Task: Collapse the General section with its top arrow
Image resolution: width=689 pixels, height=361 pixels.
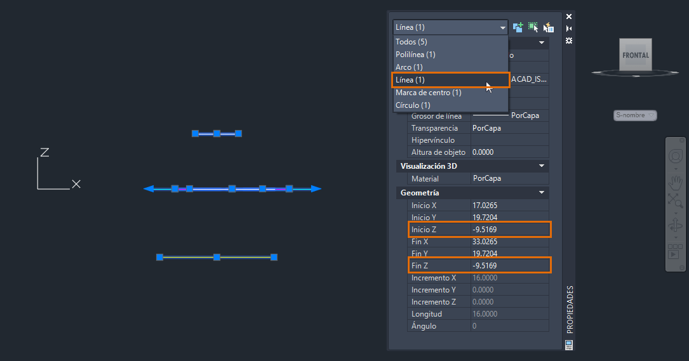Action: coord(541,43)
